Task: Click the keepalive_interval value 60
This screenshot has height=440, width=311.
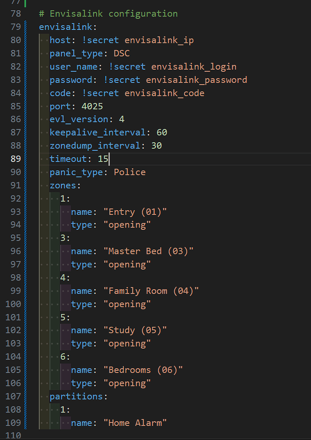Action: (x=162, y=133)
